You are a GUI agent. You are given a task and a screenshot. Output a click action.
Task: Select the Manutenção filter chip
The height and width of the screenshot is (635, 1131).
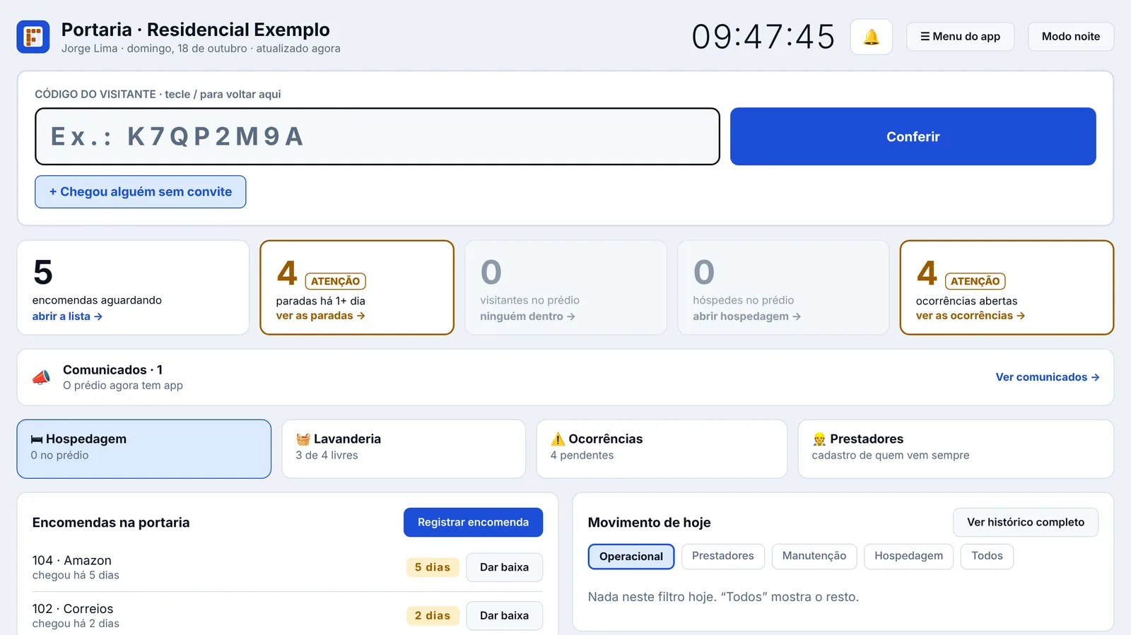814,557
